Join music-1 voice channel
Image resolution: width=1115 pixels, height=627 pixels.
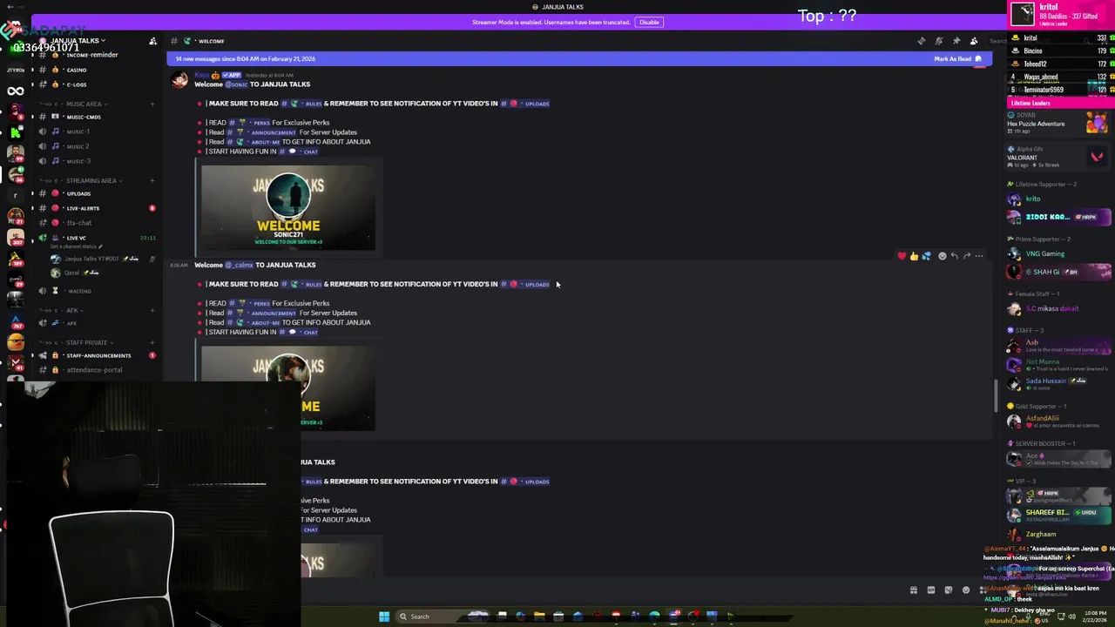96,131
